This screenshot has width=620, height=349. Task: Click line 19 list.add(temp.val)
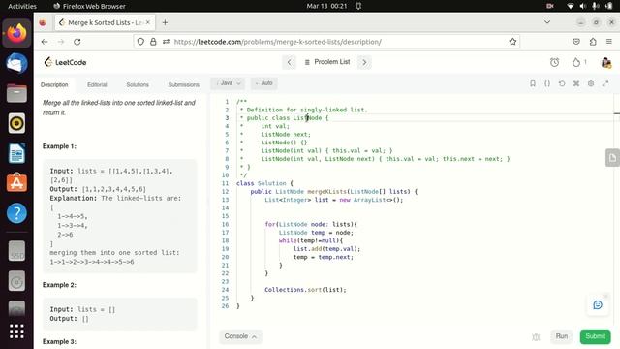point(326,249)
